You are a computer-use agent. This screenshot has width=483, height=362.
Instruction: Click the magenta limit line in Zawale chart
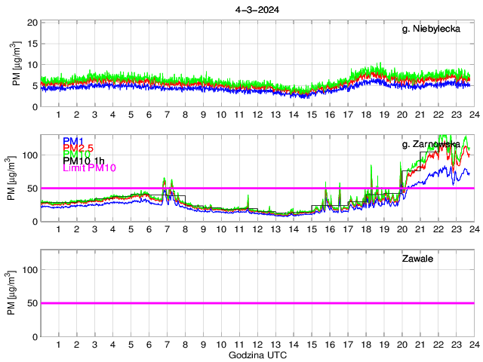257,303
